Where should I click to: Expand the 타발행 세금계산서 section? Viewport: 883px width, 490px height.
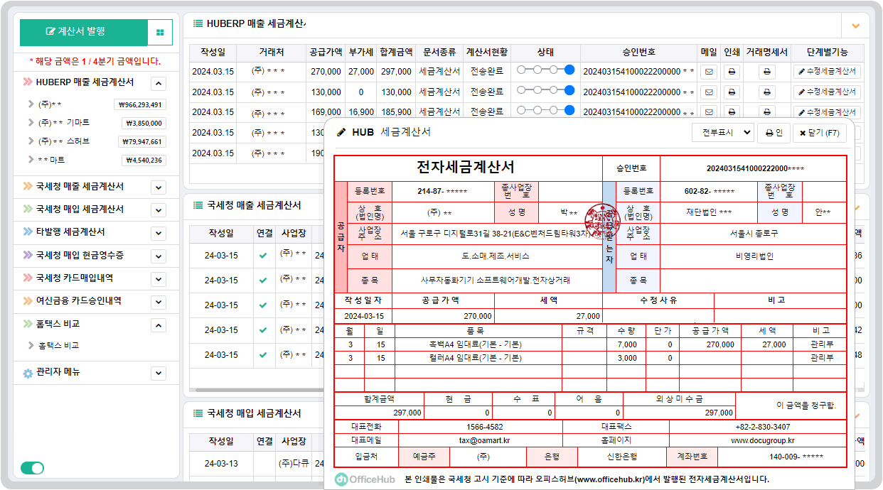click(159, 233)
